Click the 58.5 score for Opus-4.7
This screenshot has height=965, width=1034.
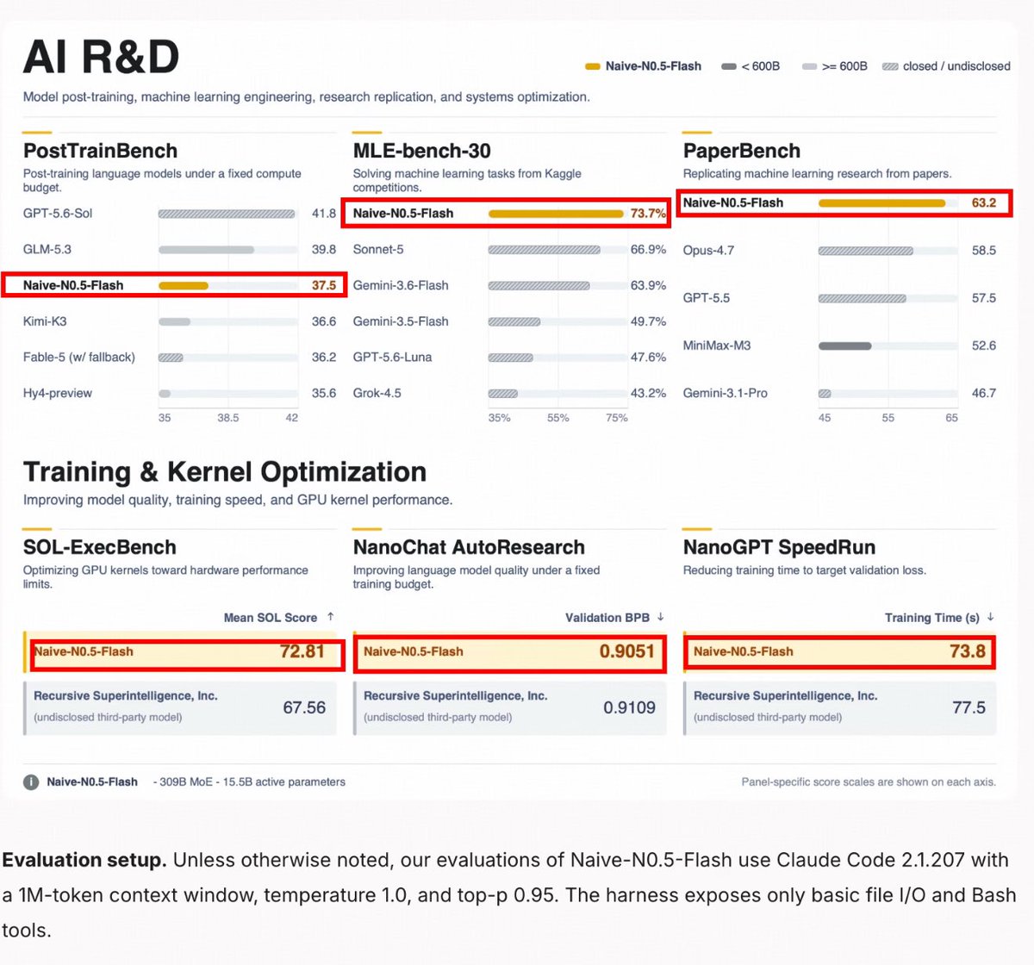[x=984, y=251]
